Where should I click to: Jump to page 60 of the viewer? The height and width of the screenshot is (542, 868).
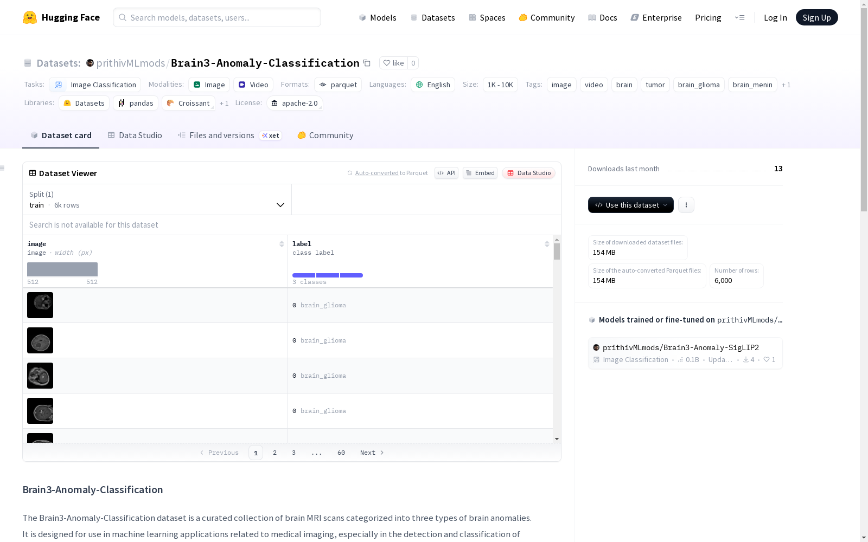coord(341,453)
